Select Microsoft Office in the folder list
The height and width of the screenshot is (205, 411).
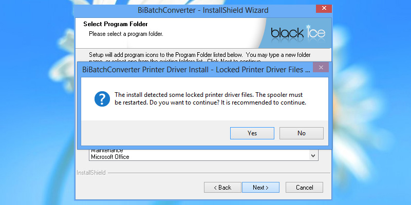(110, 157)
